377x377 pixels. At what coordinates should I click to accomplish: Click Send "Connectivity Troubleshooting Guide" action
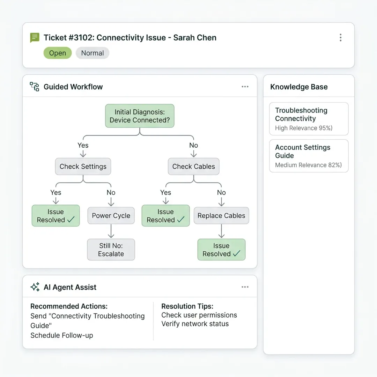(x=88, y=321)
